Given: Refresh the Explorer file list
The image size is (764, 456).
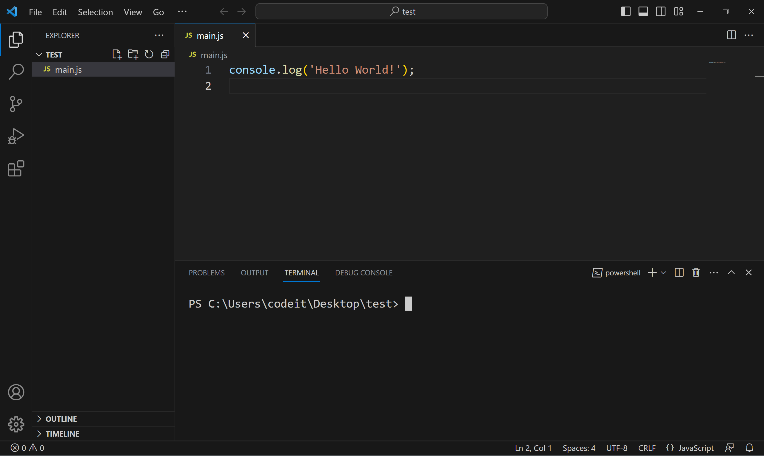Looking at the screenshot, I should point(149,54).
